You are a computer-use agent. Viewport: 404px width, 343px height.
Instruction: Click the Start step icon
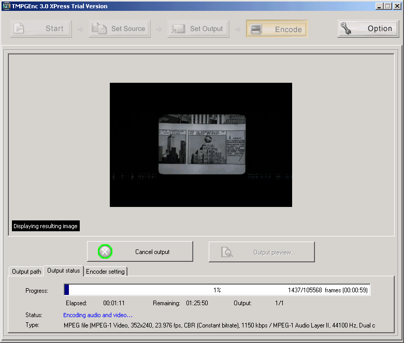coord(19,29)
